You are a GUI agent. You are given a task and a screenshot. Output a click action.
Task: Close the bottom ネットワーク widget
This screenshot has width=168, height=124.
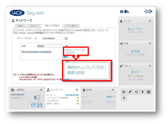(x=77, y=90)
